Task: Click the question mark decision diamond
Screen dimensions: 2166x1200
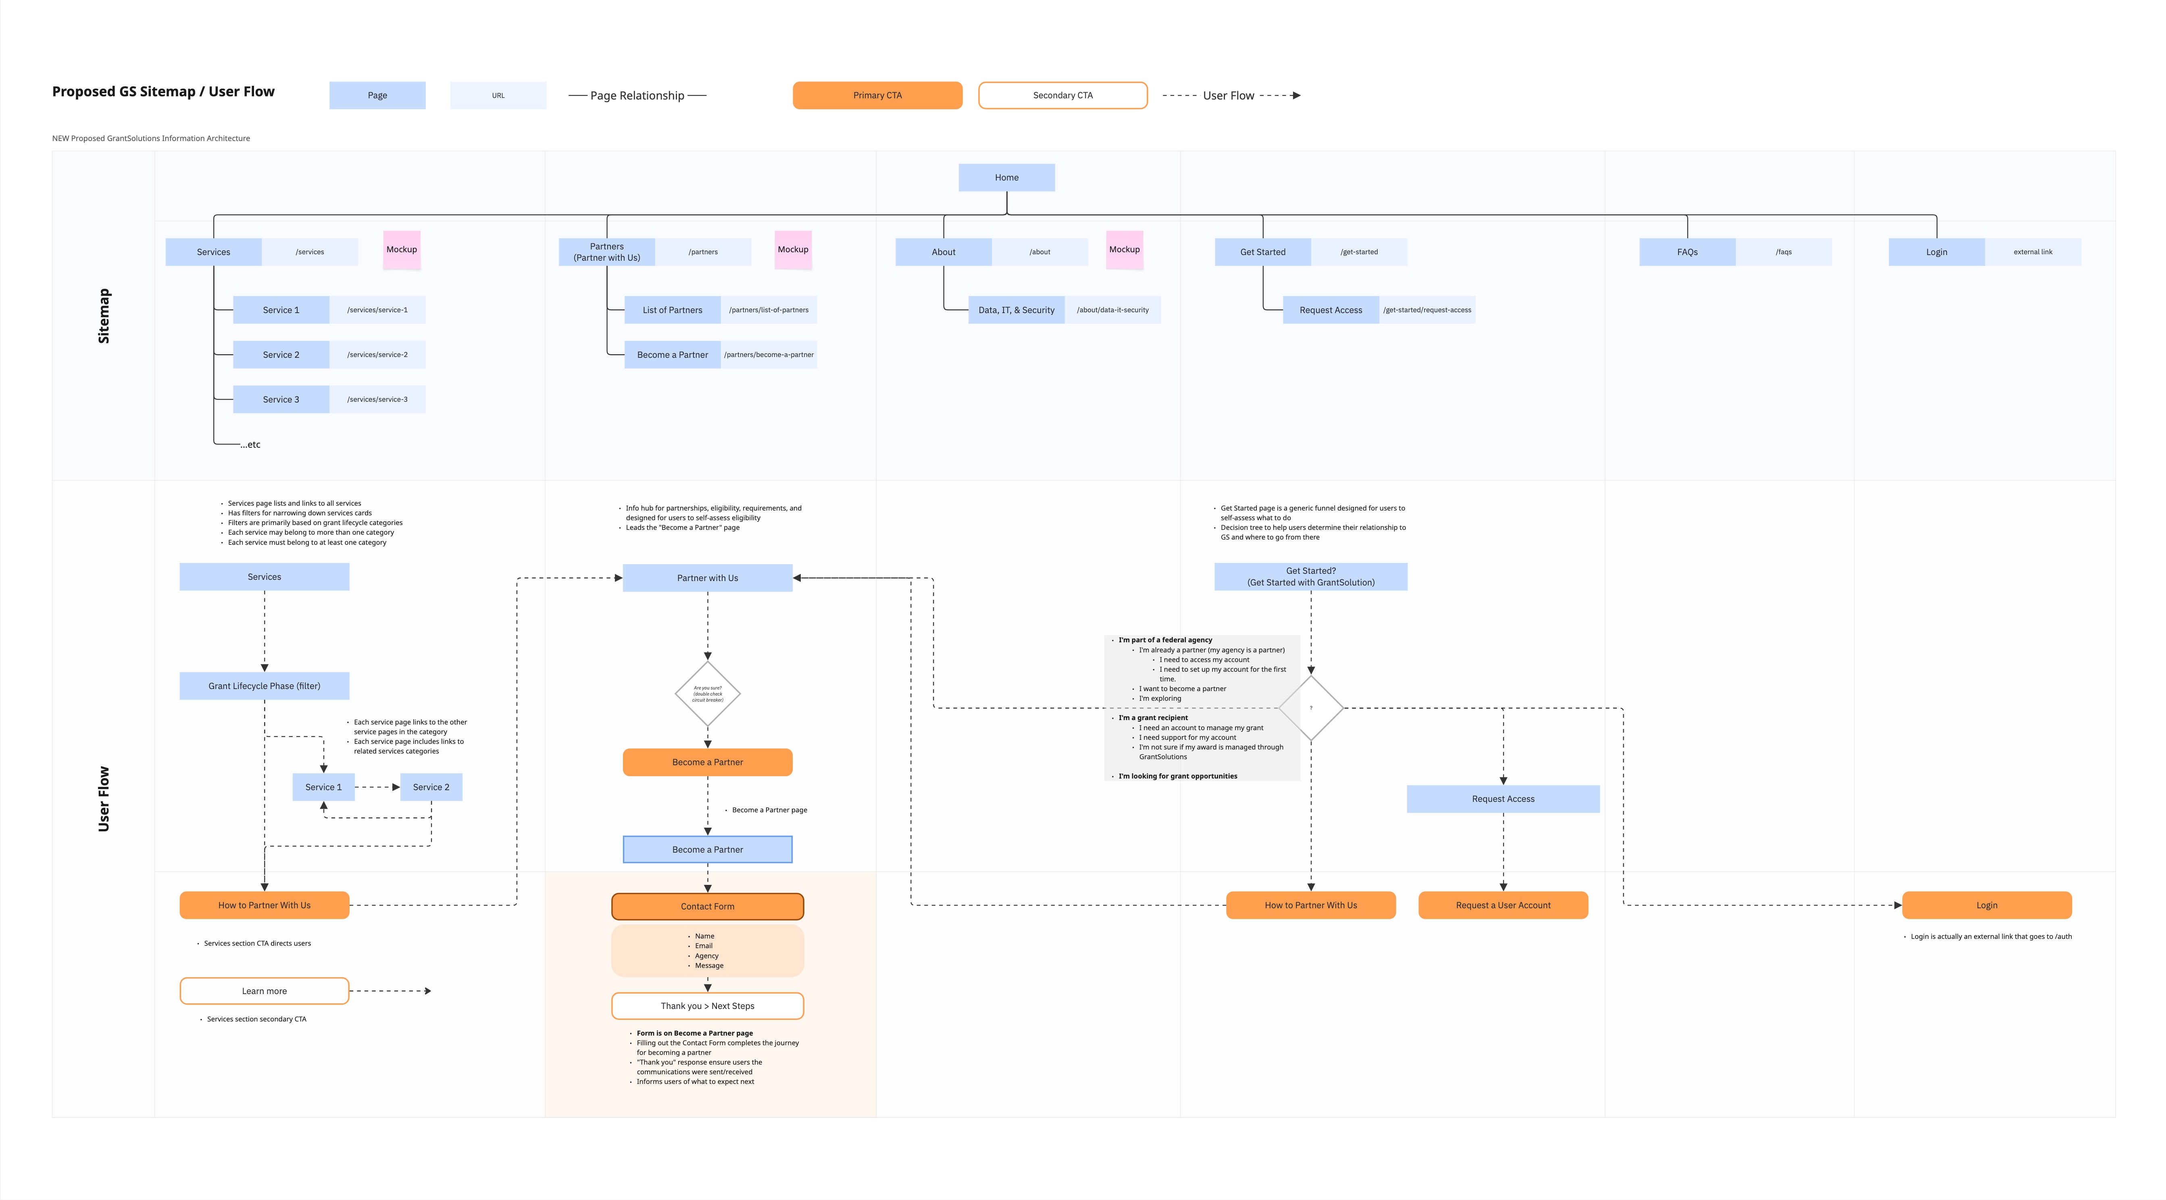Action: click(x=1310, y=708)
